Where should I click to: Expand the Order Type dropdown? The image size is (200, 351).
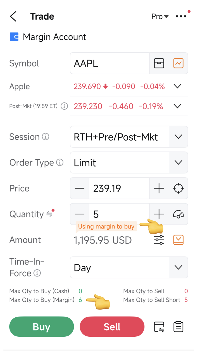178,163
